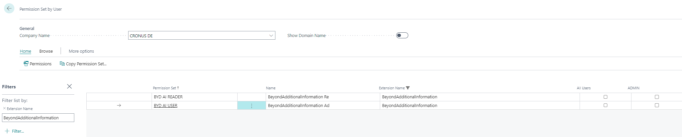Switch to the Browse tab
This screenshot has height=137, width=682.
click(x=46, y=51)
